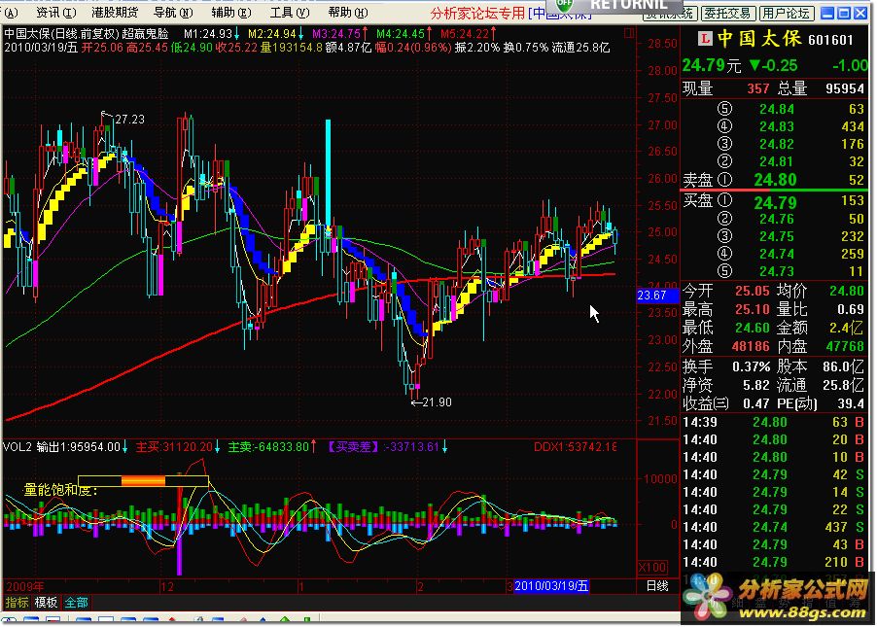The width and height of the screenshot is (877, 627).
Task: Click the current price 24.79元
Action: pyautogui.click(x=712, y=65)
